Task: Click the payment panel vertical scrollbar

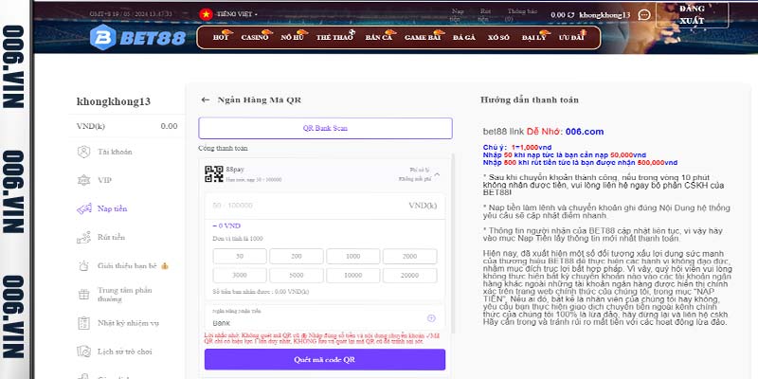Action: [x=454, y=244]
